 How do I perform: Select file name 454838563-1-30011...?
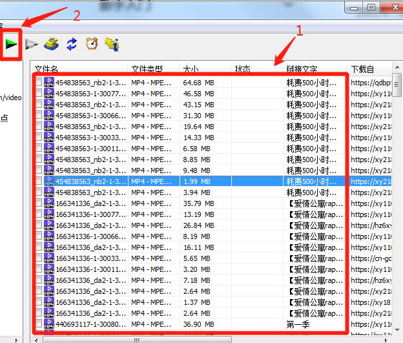point(91,149)
